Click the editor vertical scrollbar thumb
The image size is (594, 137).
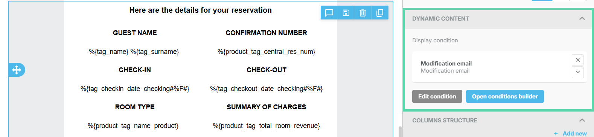pyautogui.click(x=400, y=131)
